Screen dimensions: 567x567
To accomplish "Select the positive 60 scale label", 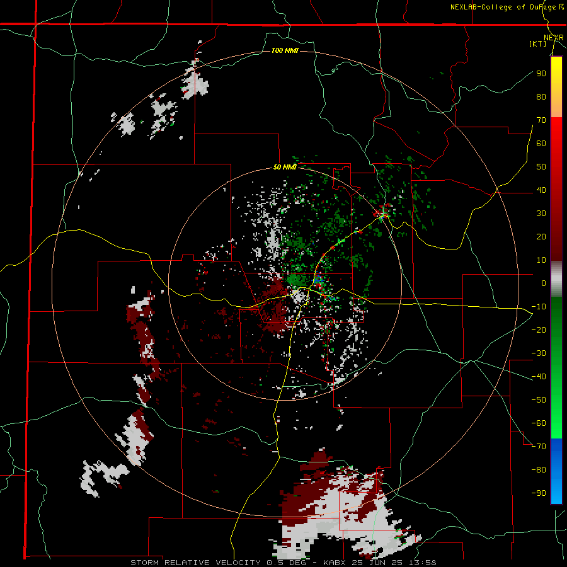I will (x=541, y=144).
